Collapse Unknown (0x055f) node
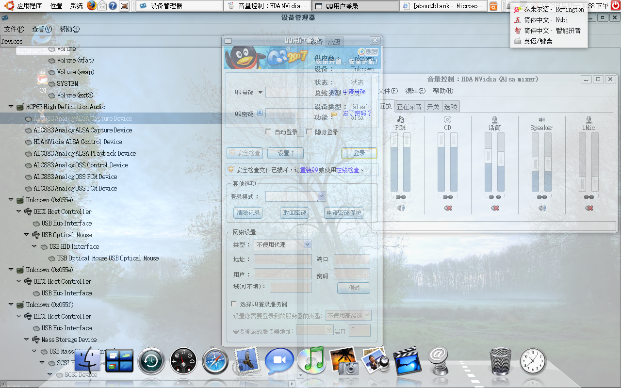The width and height of the screenshot is (621, 388). 11,305
